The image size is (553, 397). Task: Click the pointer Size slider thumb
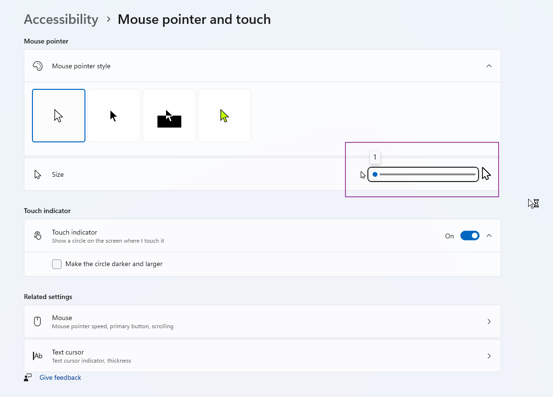(x=375, y=174)
